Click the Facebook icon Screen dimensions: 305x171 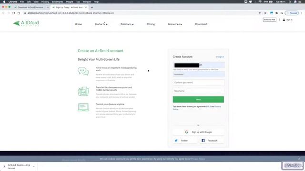coord(203,141)
